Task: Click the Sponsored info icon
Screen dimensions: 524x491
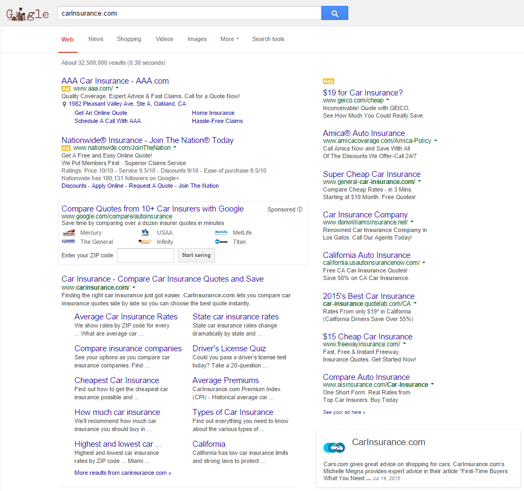Action: pos(300,209)
